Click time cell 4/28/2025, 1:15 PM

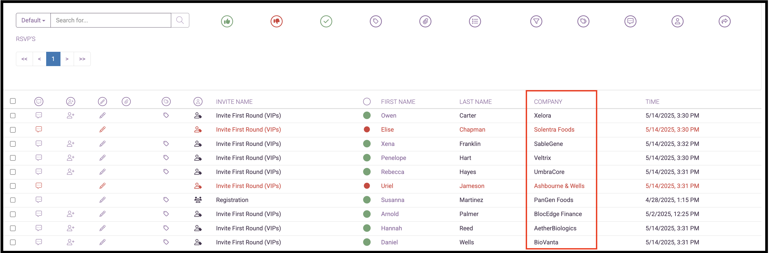[672, 200]
